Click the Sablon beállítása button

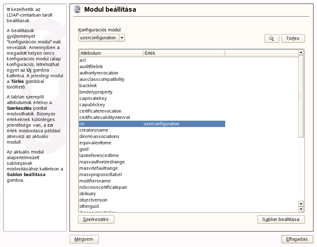(281, 219)
